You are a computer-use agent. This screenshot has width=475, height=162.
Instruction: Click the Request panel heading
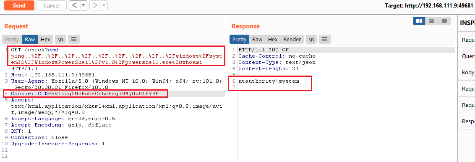point(16,26)
